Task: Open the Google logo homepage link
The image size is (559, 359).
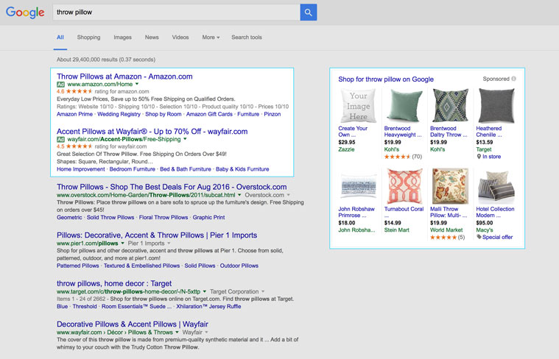Action: [25, 13]
